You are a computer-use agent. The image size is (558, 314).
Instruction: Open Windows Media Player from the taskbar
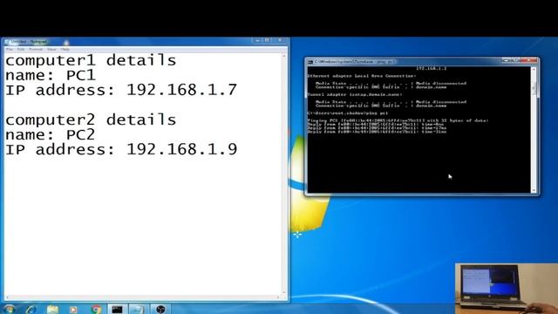pos(74,310)
